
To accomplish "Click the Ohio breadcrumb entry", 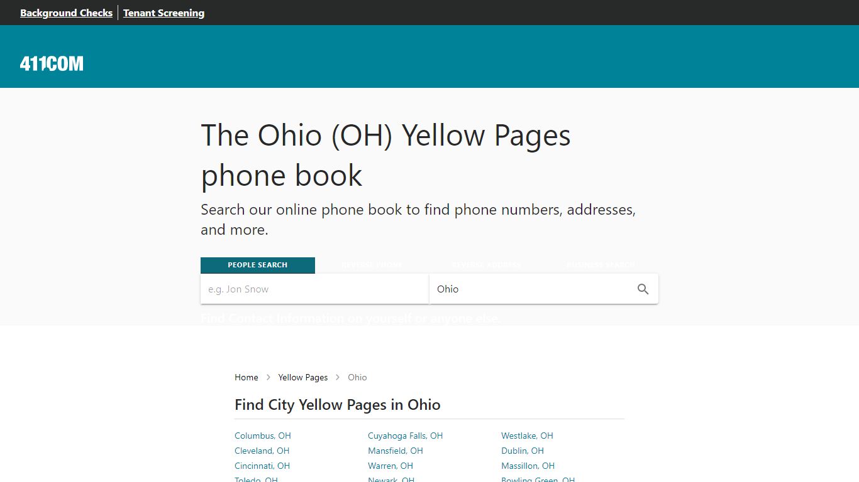I will (357, 377).
